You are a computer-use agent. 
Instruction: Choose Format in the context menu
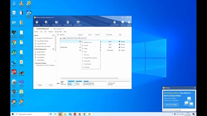(91, 45)
